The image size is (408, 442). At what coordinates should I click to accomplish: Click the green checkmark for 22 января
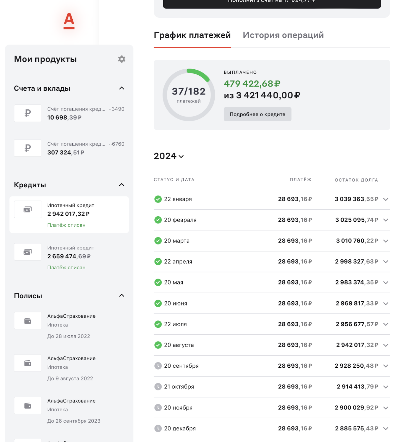(x=158, y=199)
